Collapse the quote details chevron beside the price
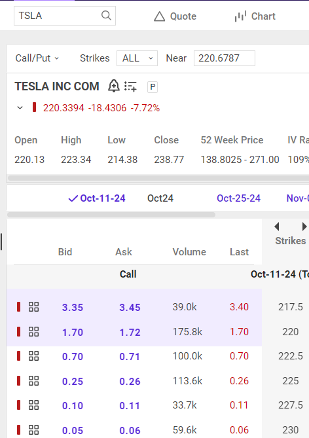This screenshot has height=438, width=309. point(20,108)
